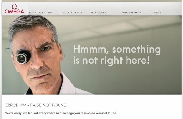Click "is not right here!" headline line

click(x=111, y=60)
